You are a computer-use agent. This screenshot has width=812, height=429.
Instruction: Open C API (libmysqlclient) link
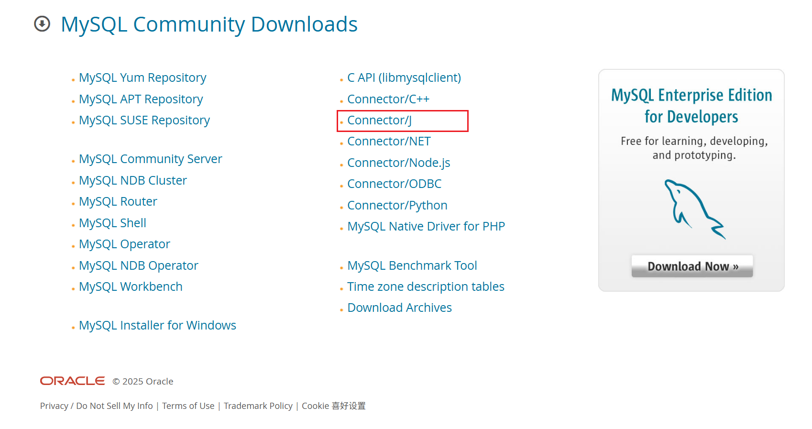(404, 77)
